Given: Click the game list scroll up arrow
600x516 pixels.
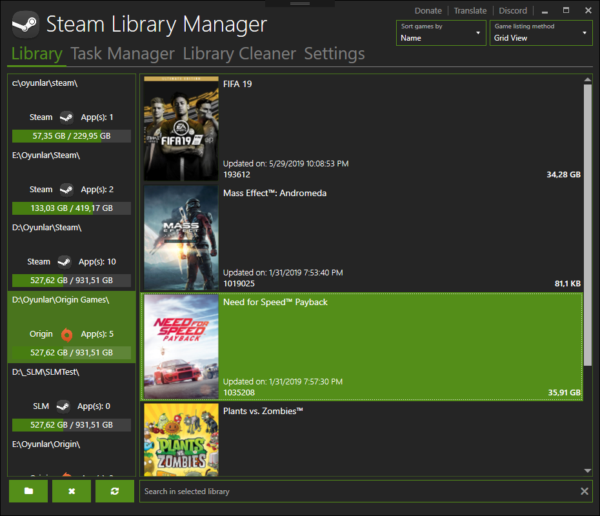Looking at the screenshot, I should tap(587, 79).
